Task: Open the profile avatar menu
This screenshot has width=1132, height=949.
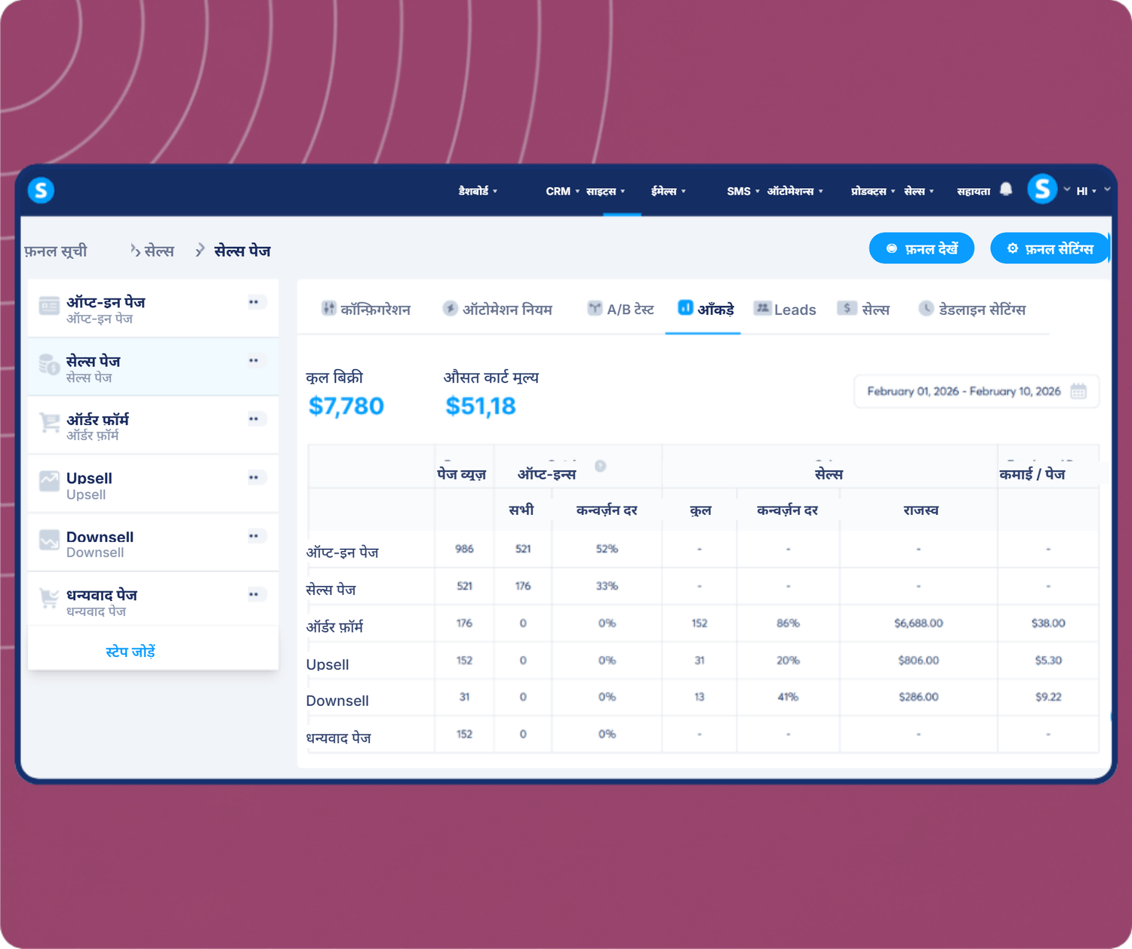Action: (x=1042, y=189)
